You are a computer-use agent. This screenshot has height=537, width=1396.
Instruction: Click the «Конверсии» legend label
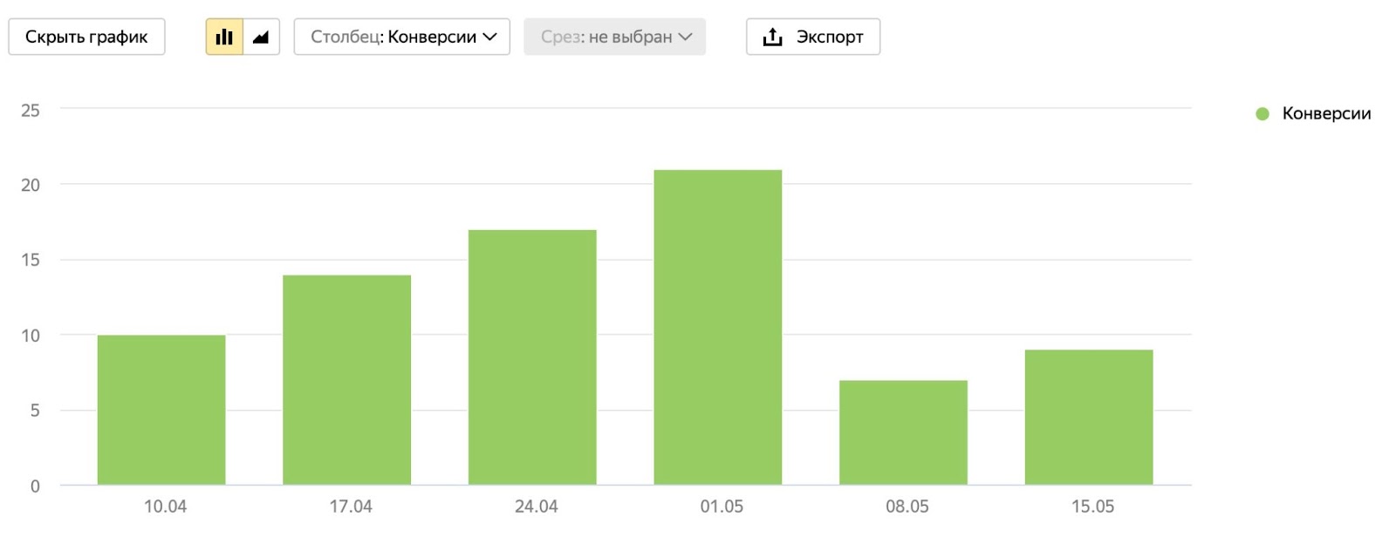click(x=1326, y=113)
